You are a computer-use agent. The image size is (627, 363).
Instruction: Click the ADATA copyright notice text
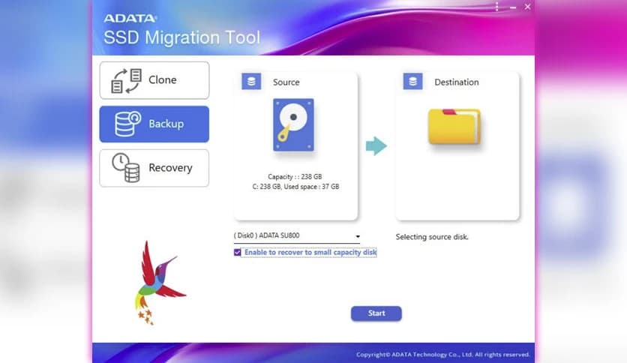click(x=443, y=355)
